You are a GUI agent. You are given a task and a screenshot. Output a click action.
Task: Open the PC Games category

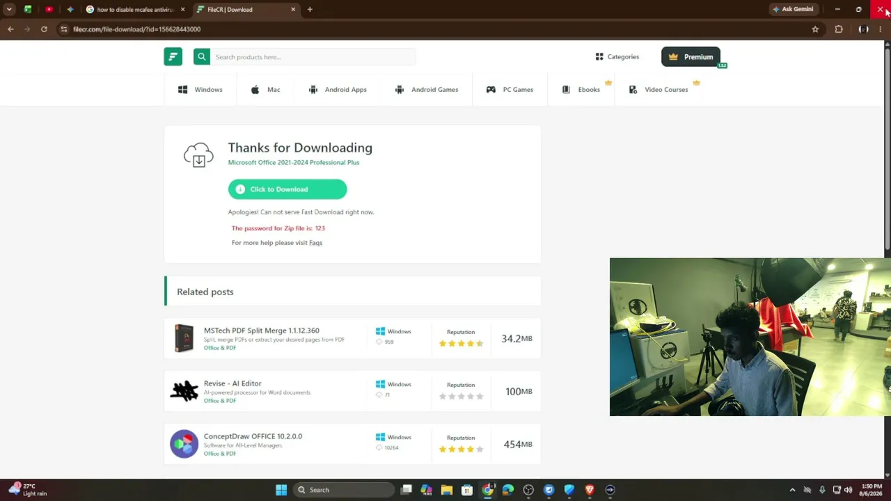510,90
